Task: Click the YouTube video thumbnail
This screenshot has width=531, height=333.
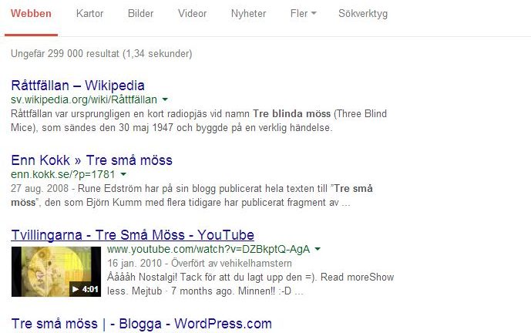Action: pos(56,271)
